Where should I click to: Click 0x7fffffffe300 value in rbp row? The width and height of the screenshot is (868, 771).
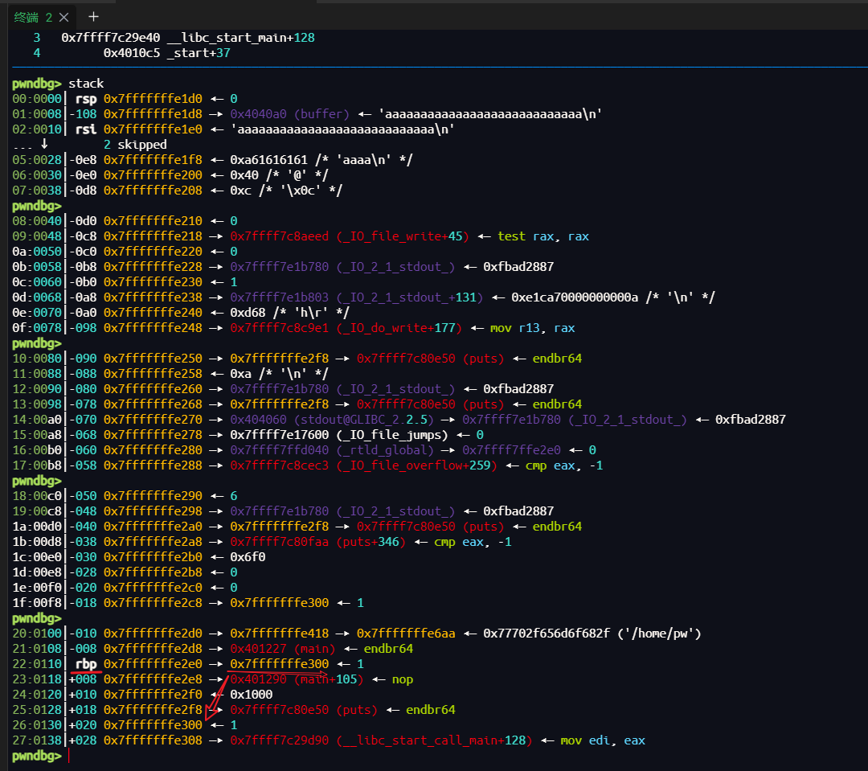280,664
